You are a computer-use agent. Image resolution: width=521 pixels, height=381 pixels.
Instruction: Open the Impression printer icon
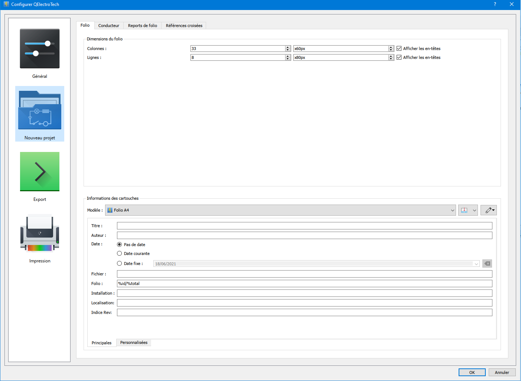pyautogui.click(x=40, y=233)
